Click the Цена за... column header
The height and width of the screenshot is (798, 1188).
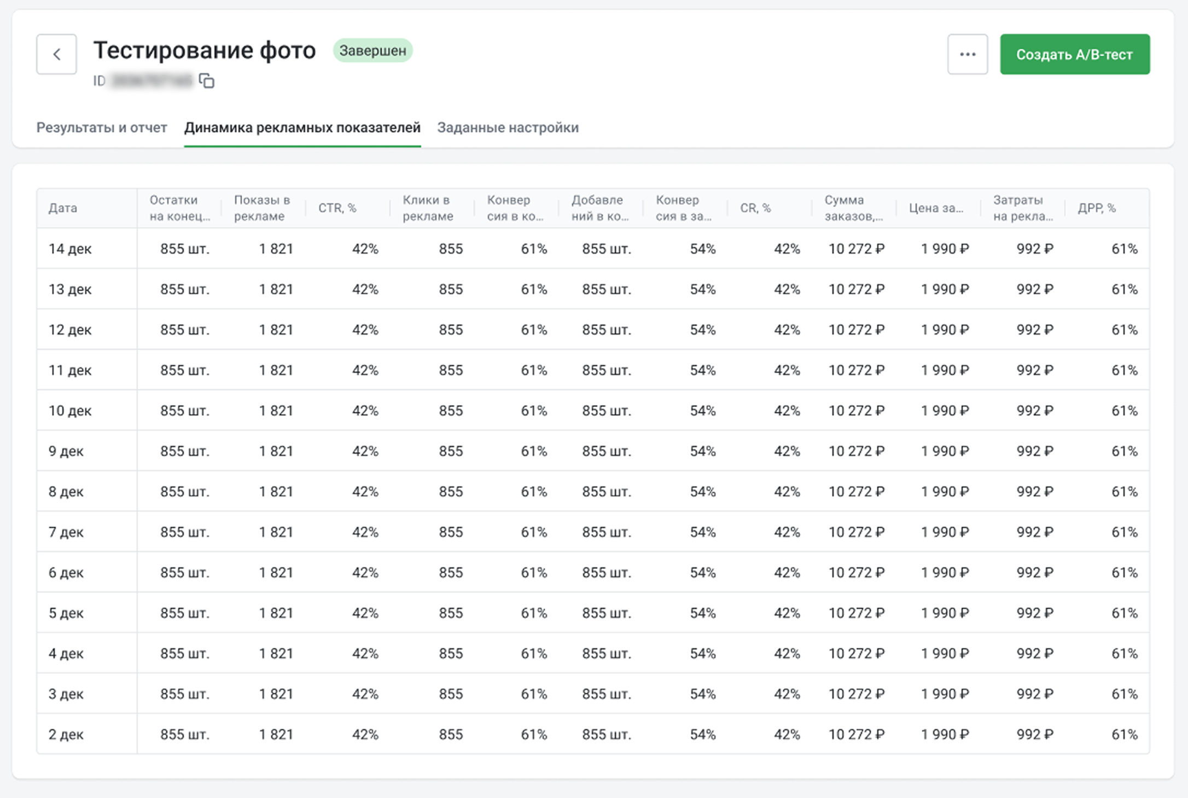936,208
